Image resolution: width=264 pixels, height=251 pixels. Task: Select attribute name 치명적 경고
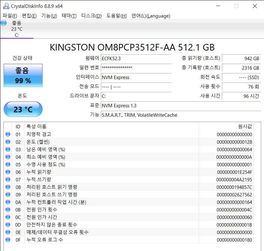click(39, 134)
